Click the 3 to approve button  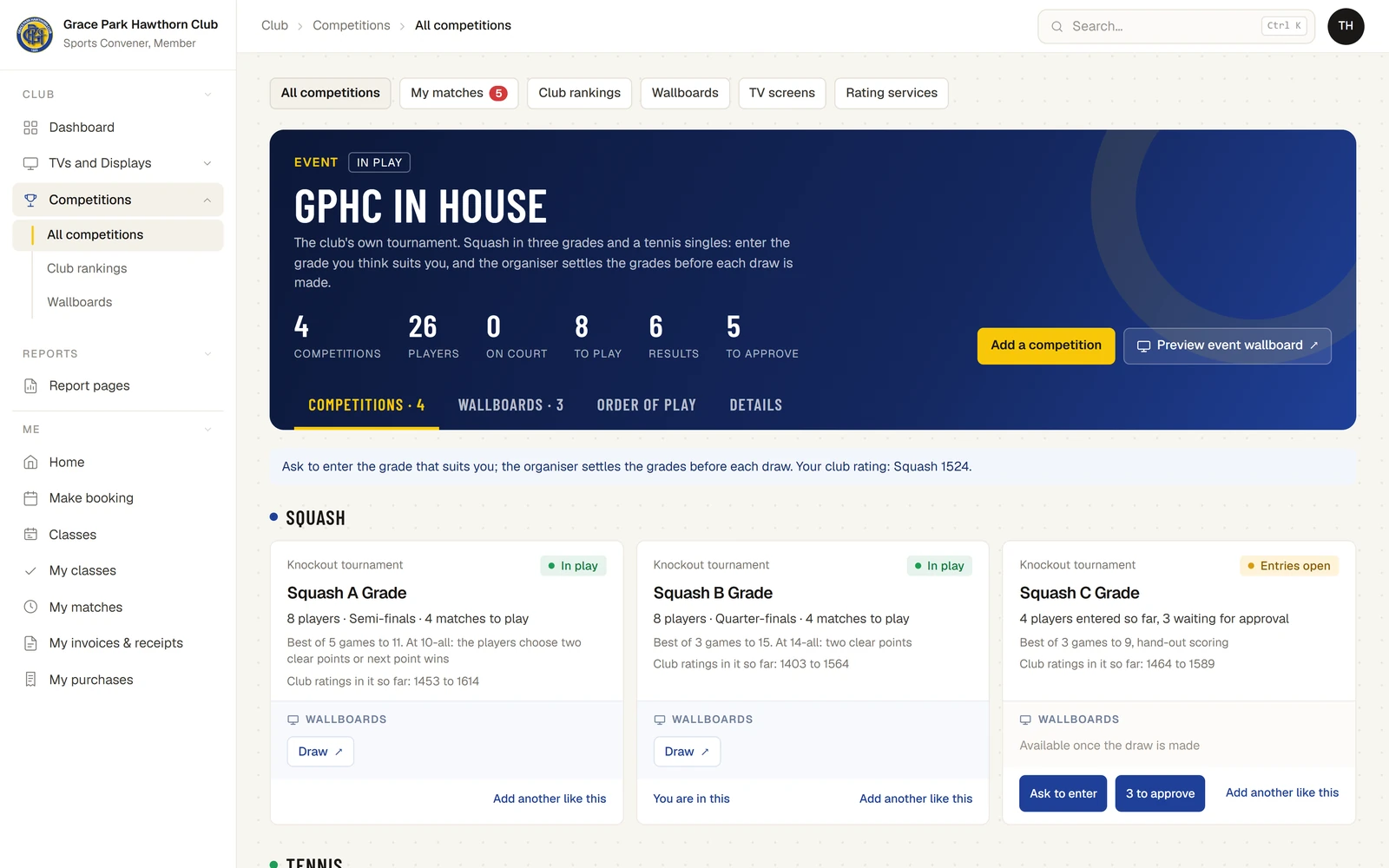pyautogui.click(x=1160, y=793)
